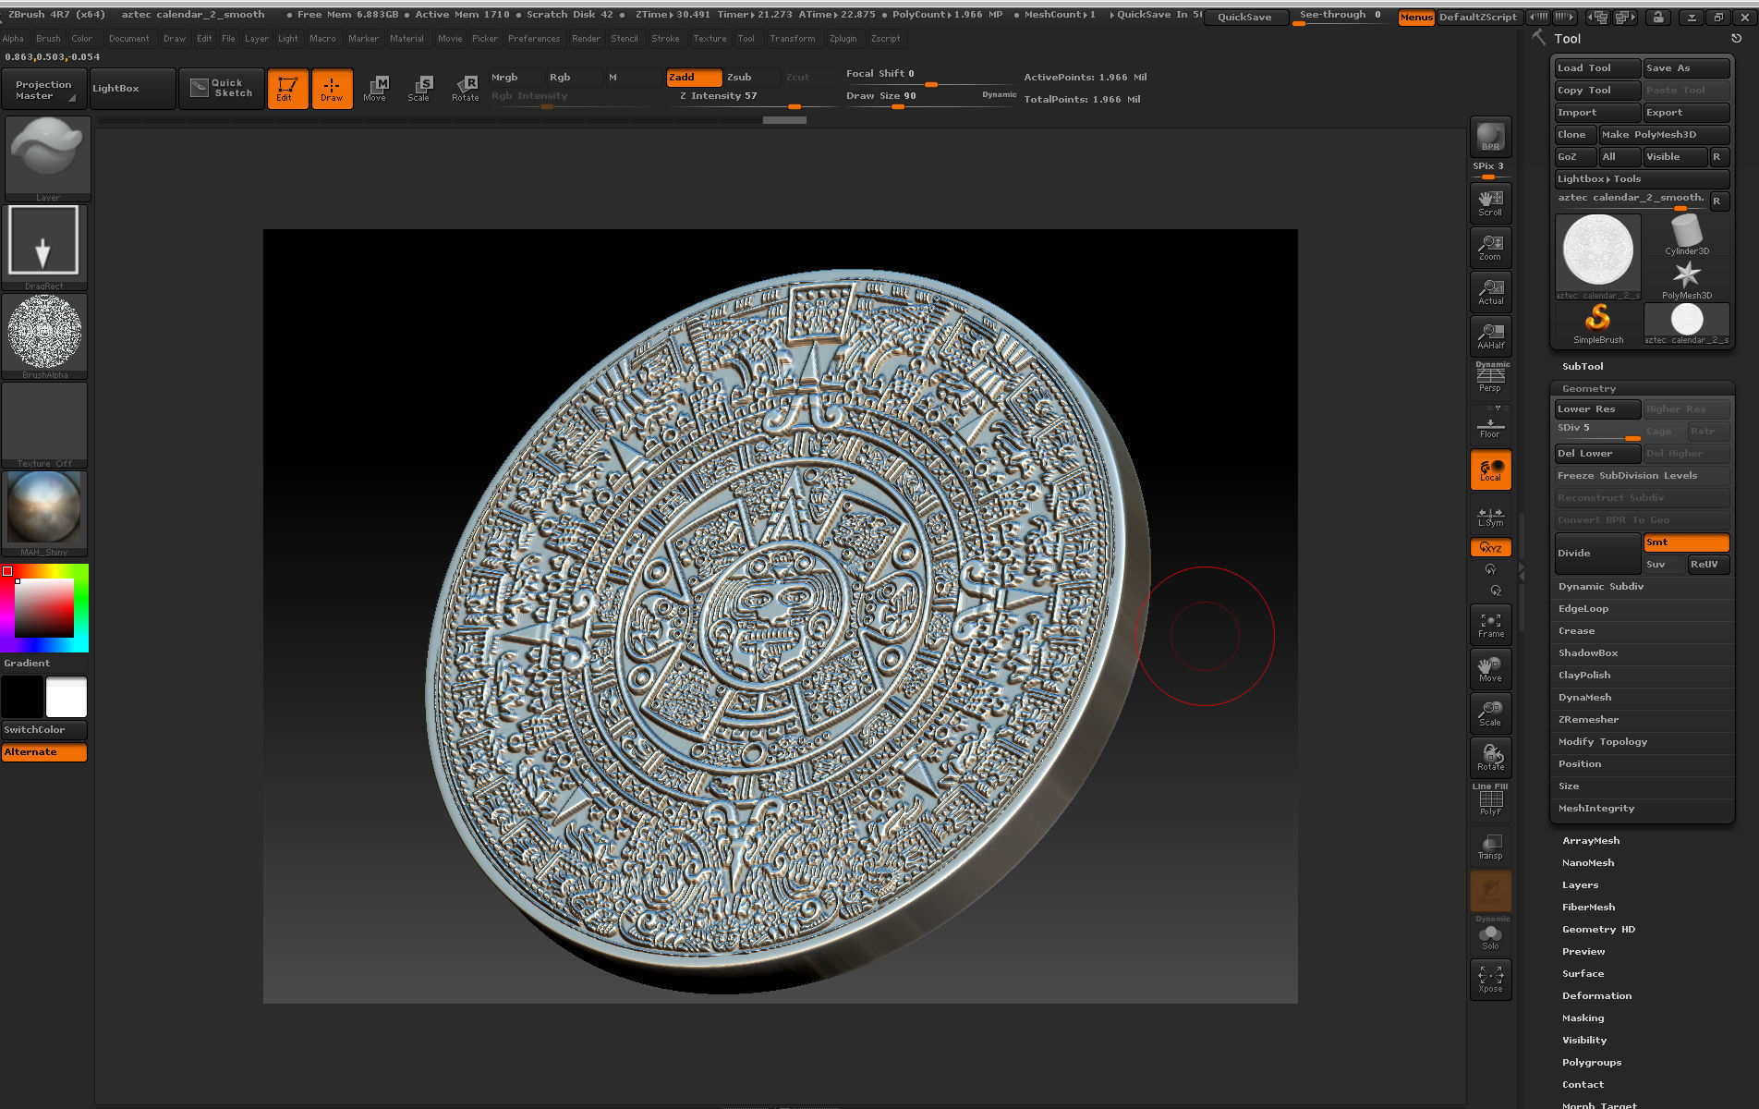1759x1109 pixels.
Task: Click the Load Tool button
Action: (x=1597, y=68)
